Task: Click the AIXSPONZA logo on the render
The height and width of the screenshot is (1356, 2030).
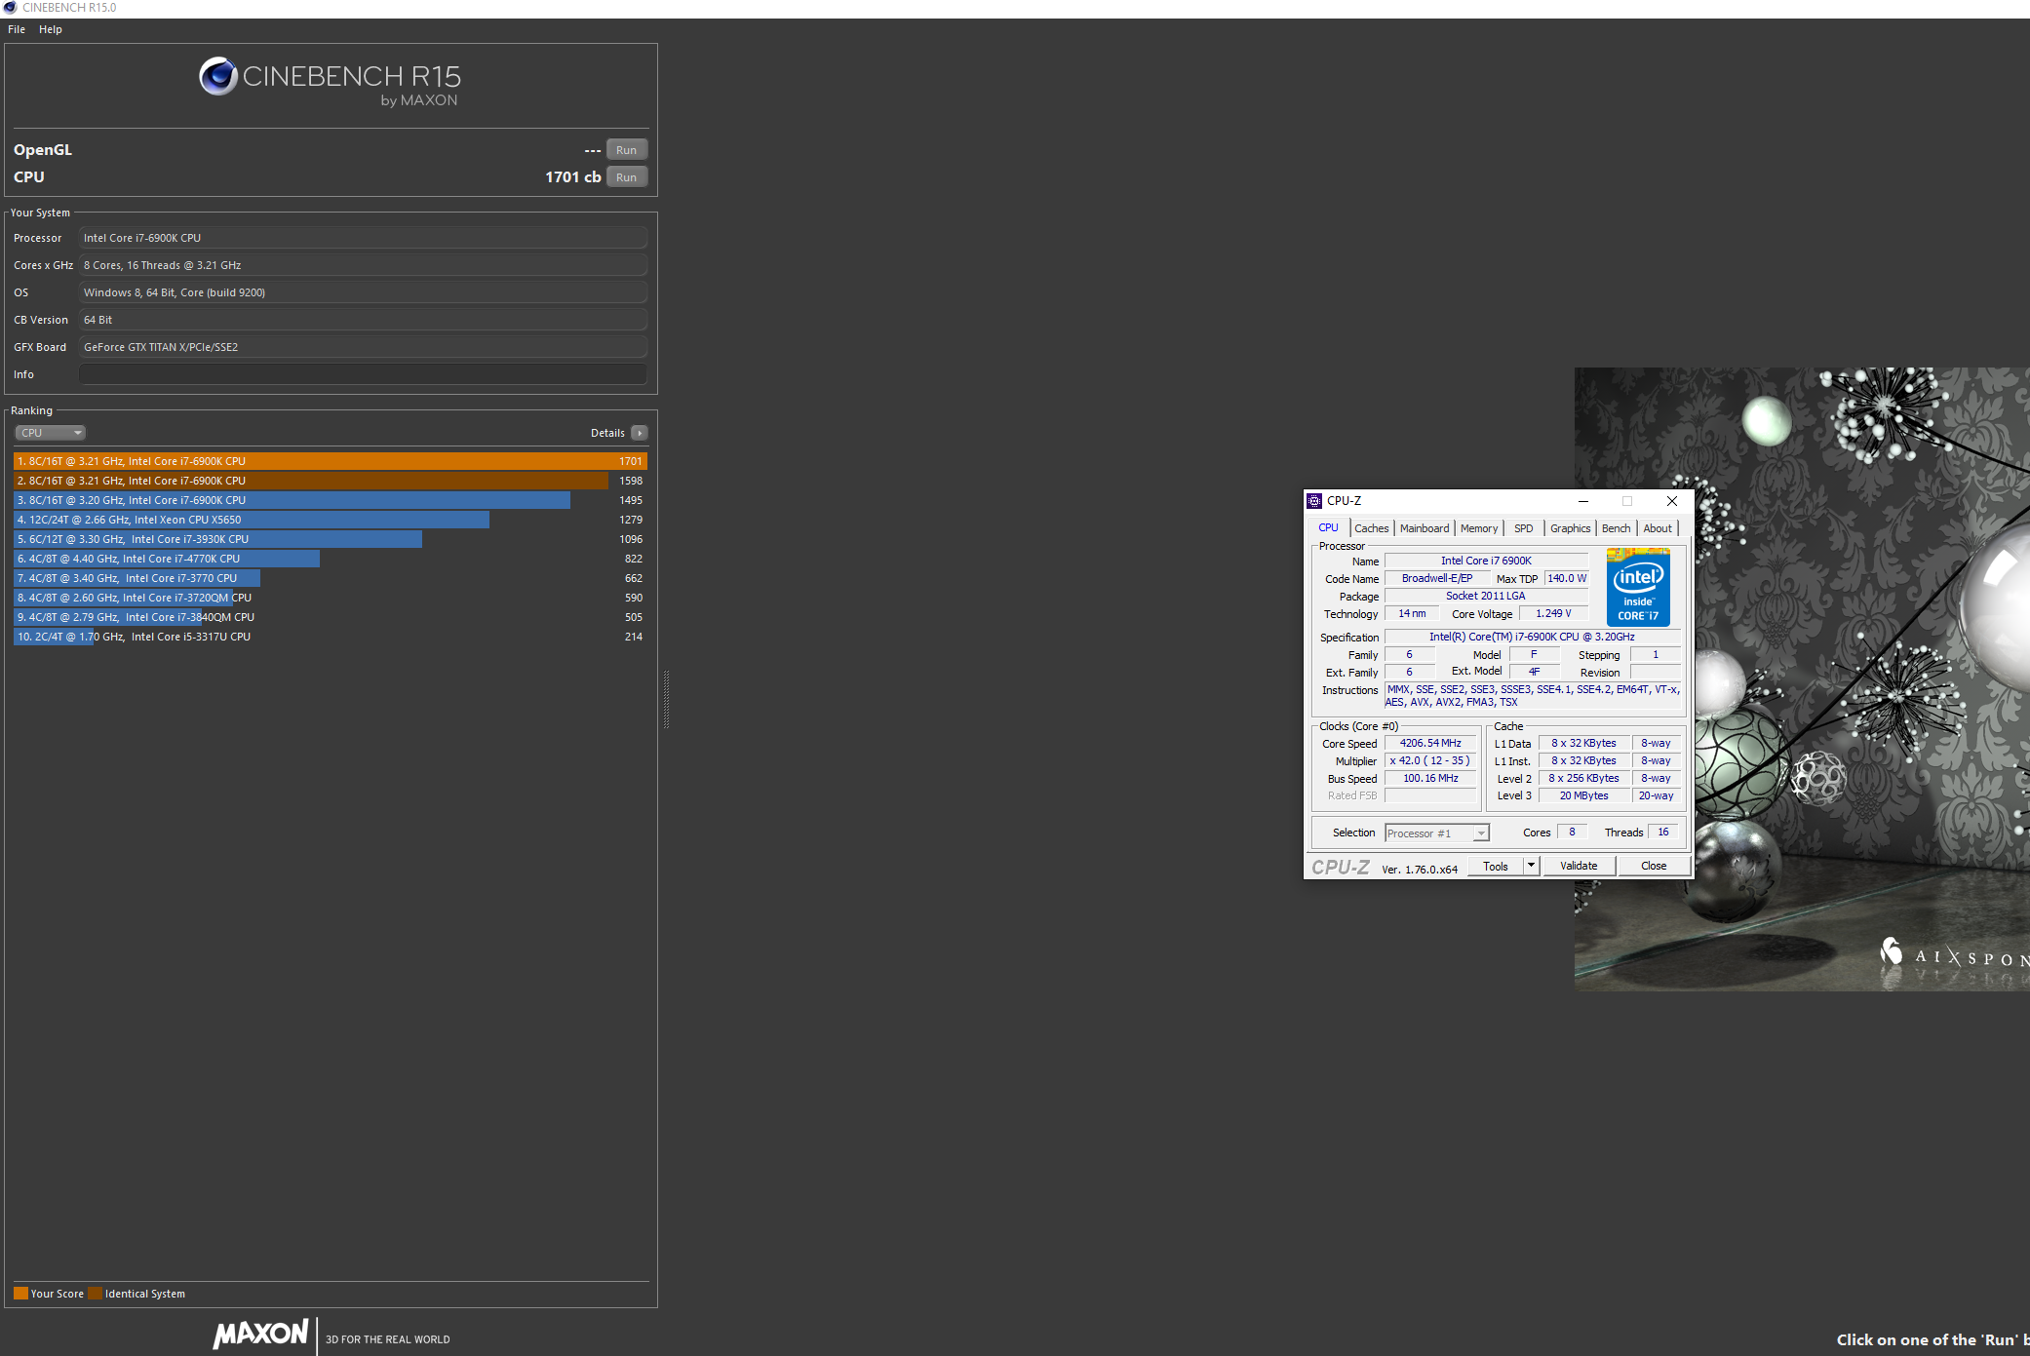Action: [x=1955, y=954]
